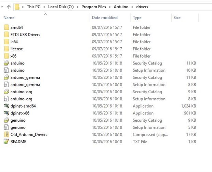Select the genuino Setup Information icon

(6, 127)
